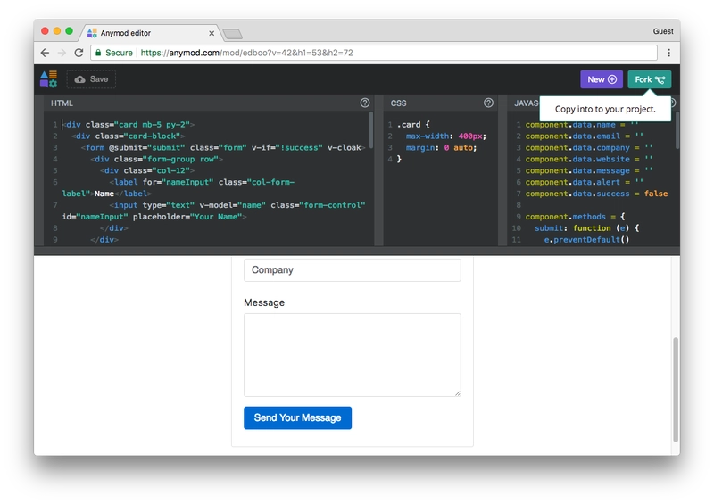Click the Save cloud button
Screen dimensions: 714x504
(x=91, y=79)
